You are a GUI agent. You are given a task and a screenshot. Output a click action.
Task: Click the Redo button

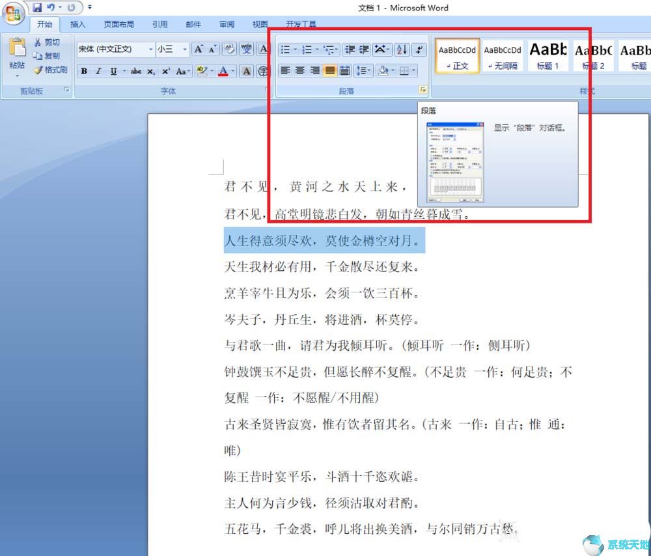coord(72,7)
